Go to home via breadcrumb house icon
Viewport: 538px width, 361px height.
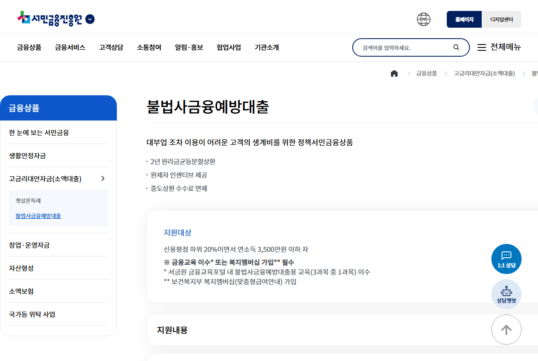(394, 73)
